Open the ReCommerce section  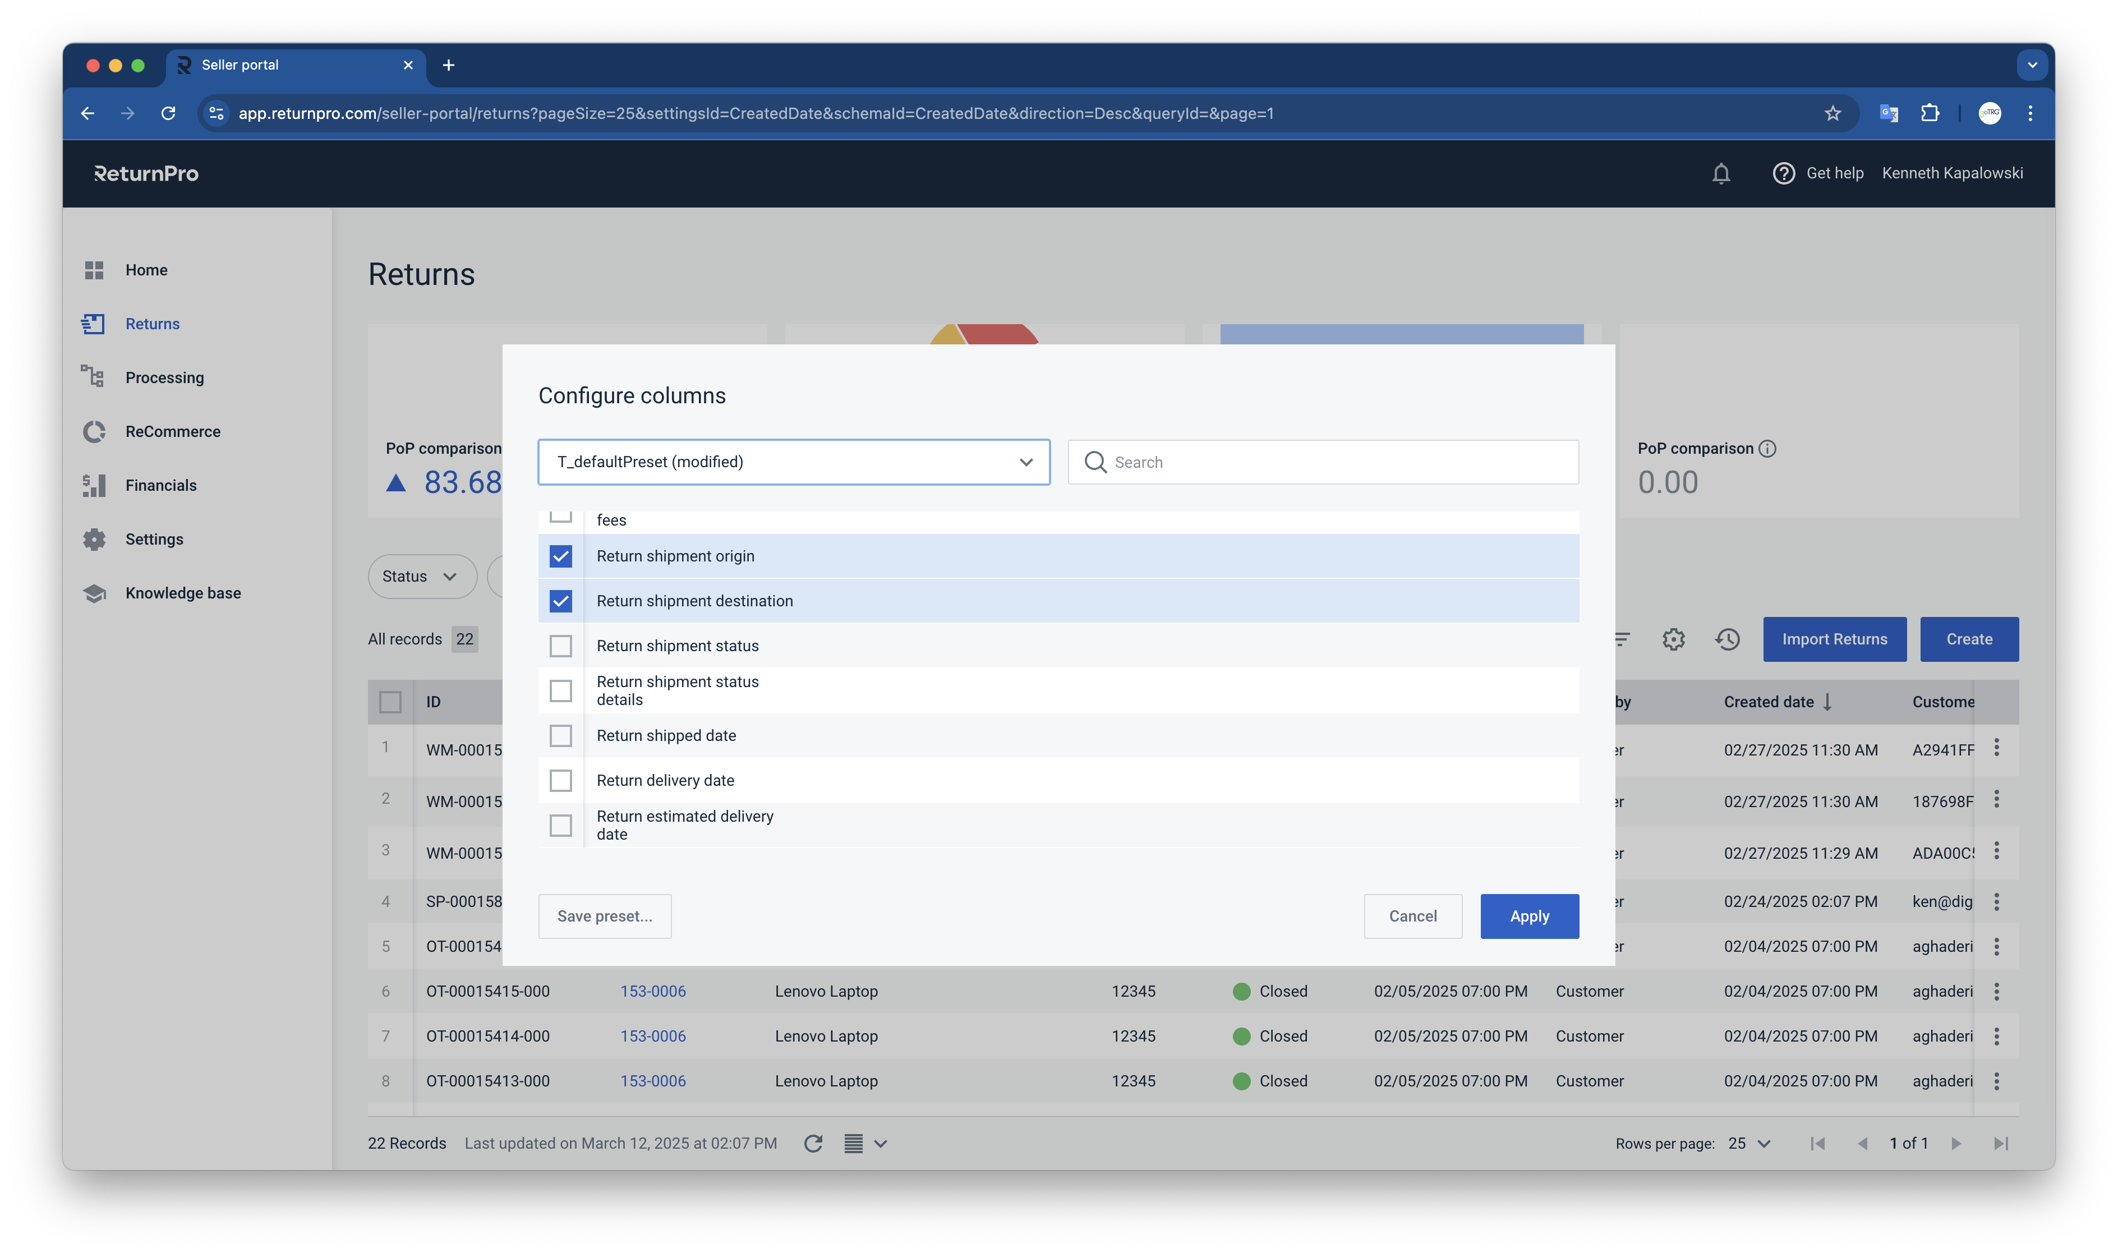click(x=172, y=431)
